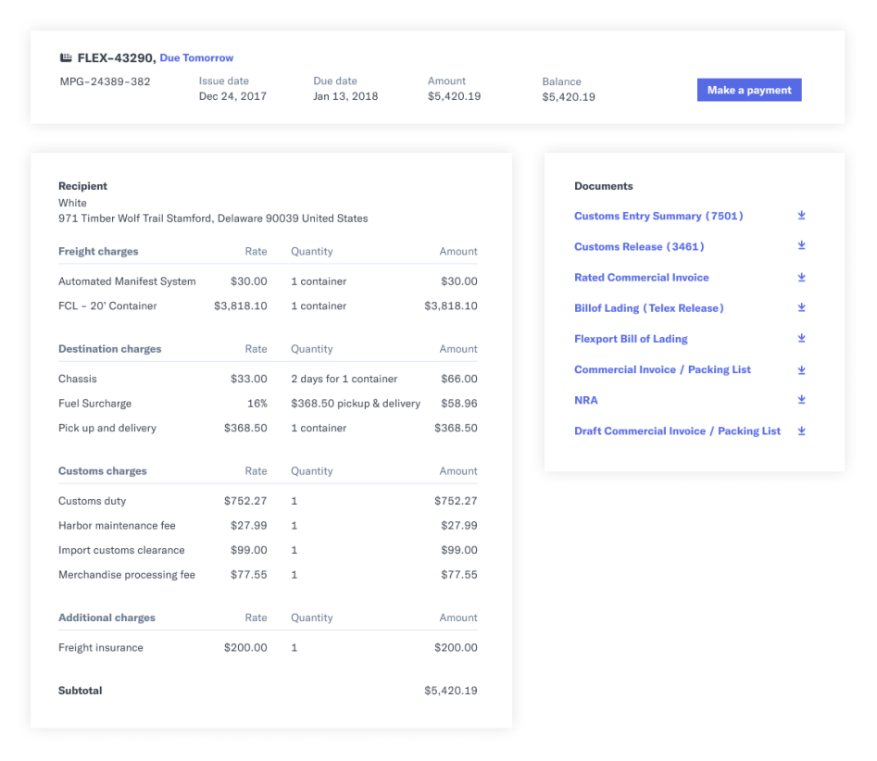Open Draft Commercial Invoice / Packing List link
This screenshot has height=761, width=877.
click(677, 430)
